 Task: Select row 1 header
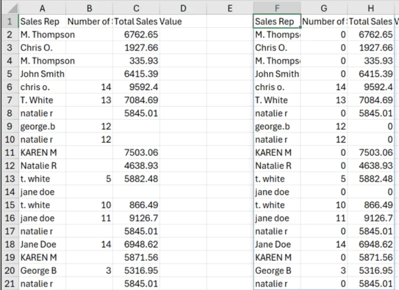pyautogui.click(x=8, y=22)
